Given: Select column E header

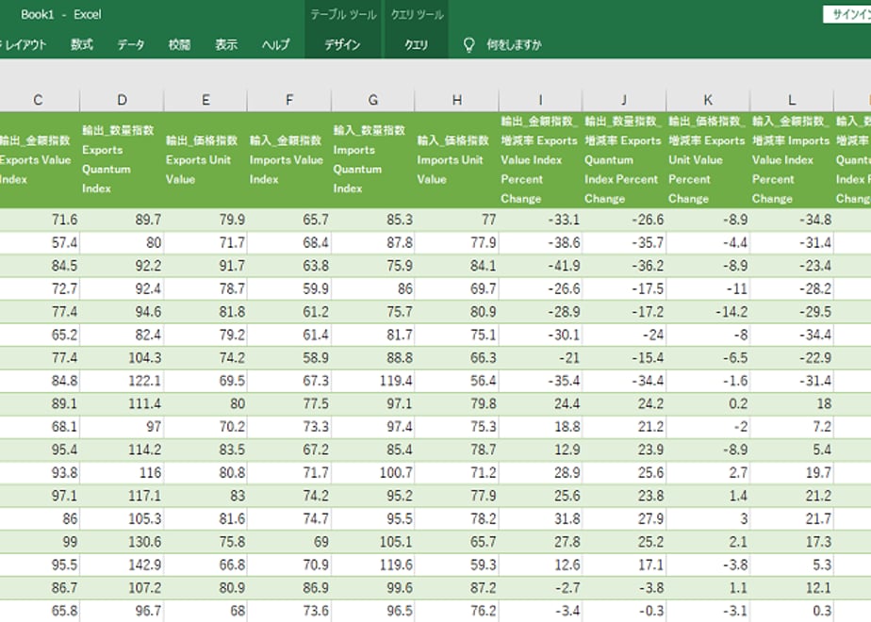Looking at the screenshot, I should pos(205,100).
